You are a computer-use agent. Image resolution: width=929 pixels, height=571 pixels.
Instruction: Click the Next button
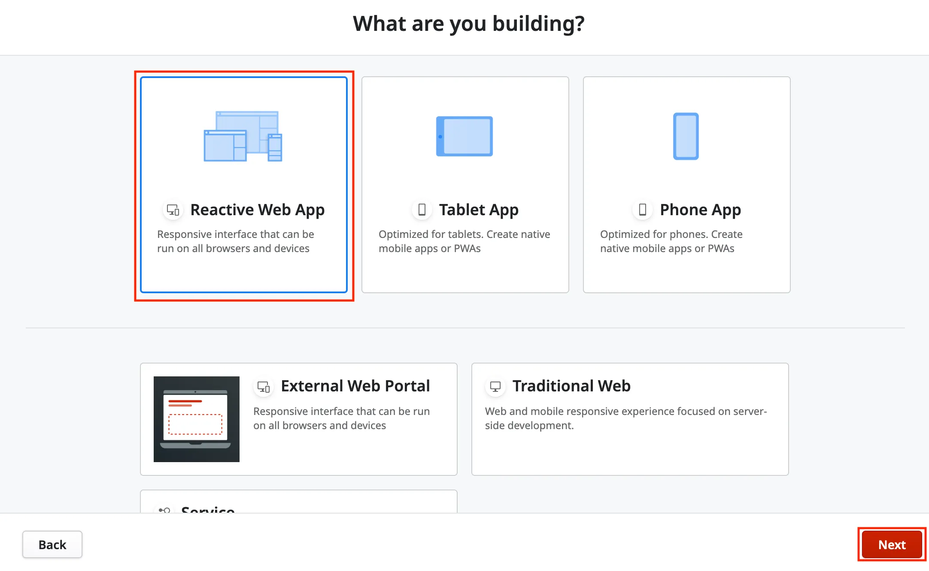(891, 544)
